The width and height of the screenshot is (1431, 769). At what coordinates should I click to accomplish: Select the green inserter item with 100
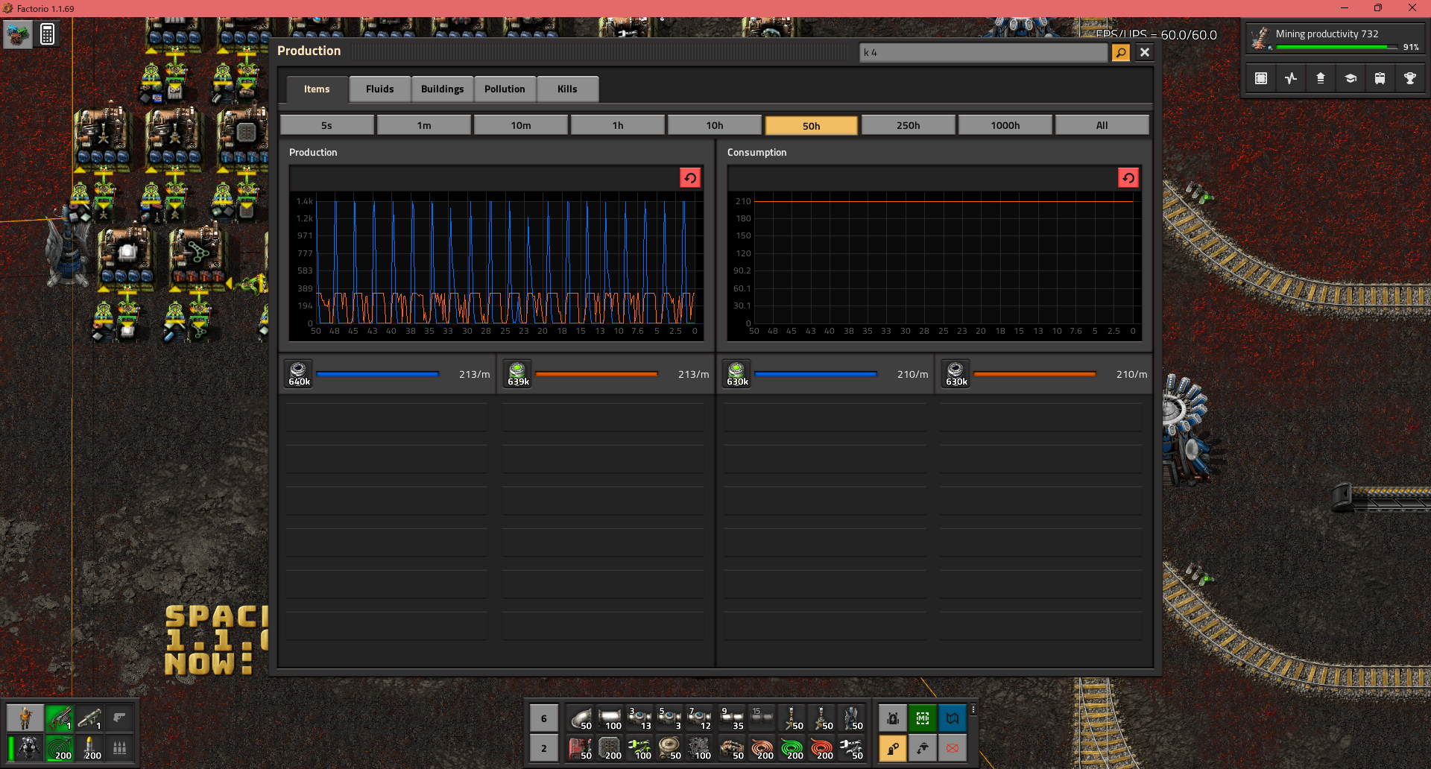point(640,748)
